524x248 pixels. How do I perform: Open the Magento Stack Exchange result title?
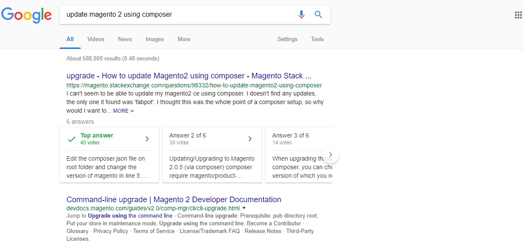(189, 76)
